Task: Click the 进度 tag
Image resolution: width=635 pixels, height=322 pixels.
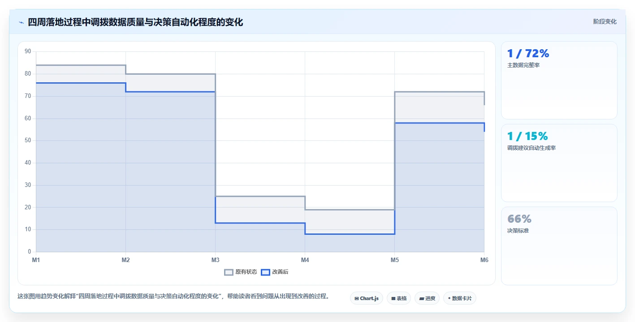Action: 427,298
